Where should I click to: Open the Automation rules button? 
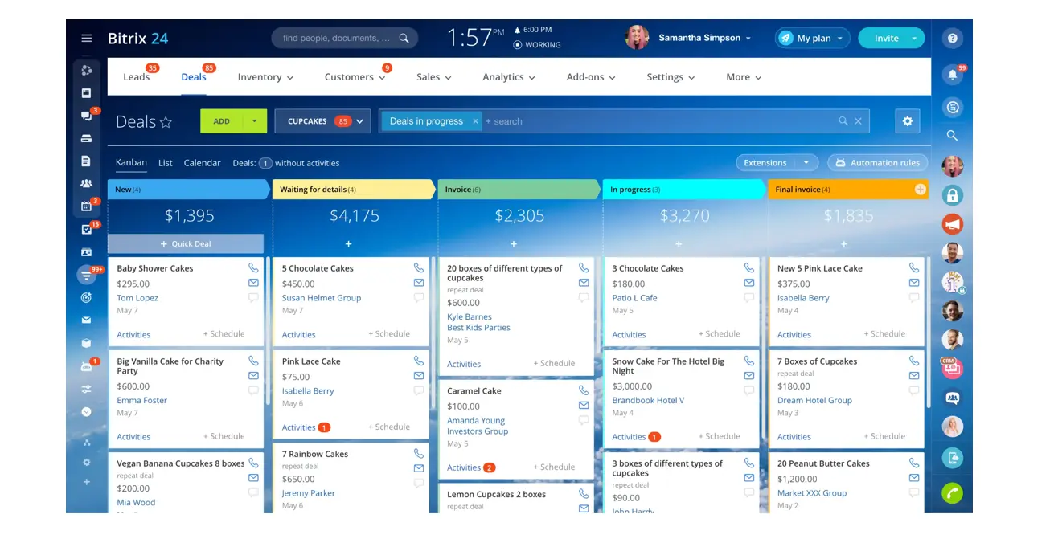[877, 163]
